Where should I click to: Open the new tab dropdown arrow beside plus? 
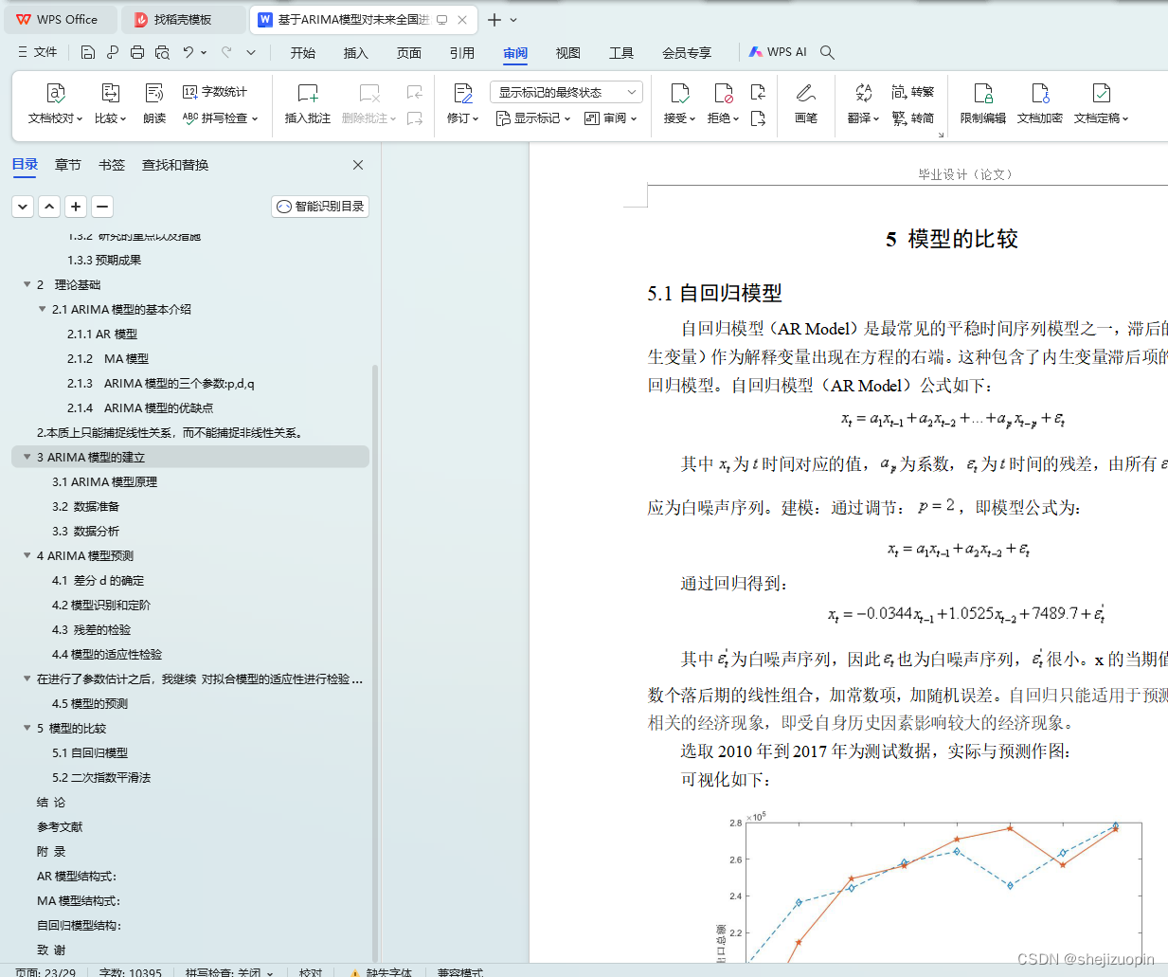tap(513, 20)
